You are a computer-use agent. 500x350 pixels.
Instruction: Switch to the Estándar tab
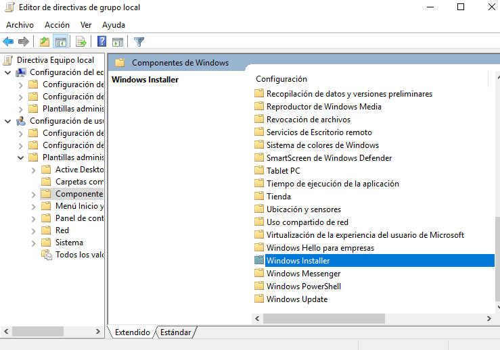click(175, 332)
